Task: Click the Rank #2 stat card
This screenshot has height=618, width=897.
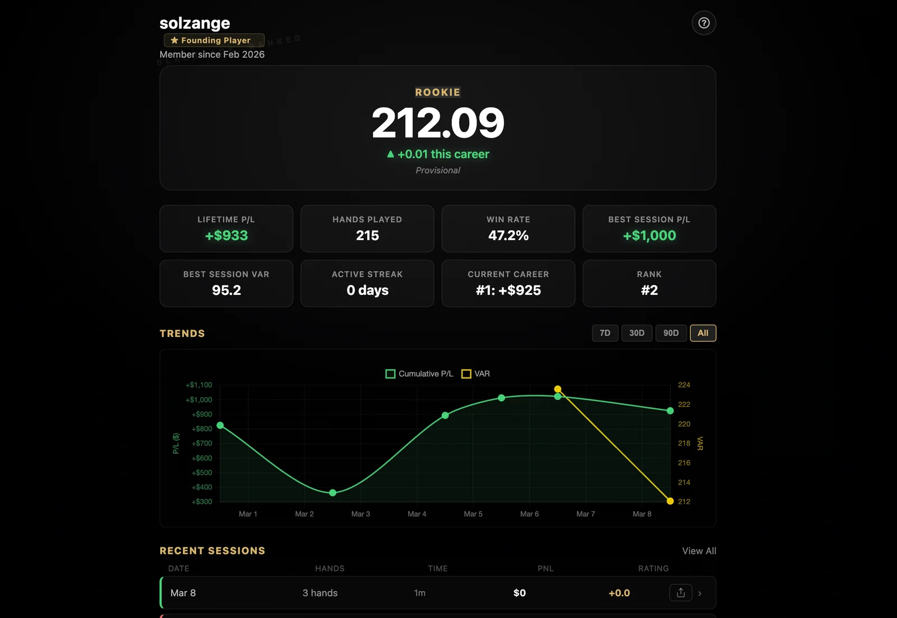Action: click(x=649, y=283)
